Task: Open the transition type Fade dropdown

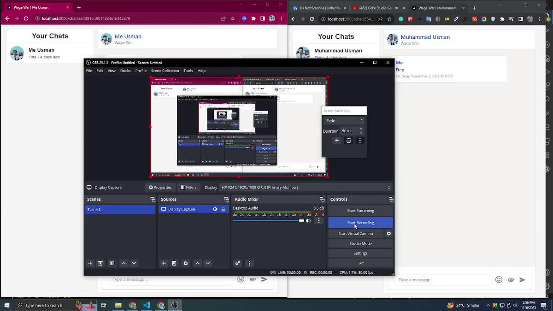Action: tap(344, 121)
